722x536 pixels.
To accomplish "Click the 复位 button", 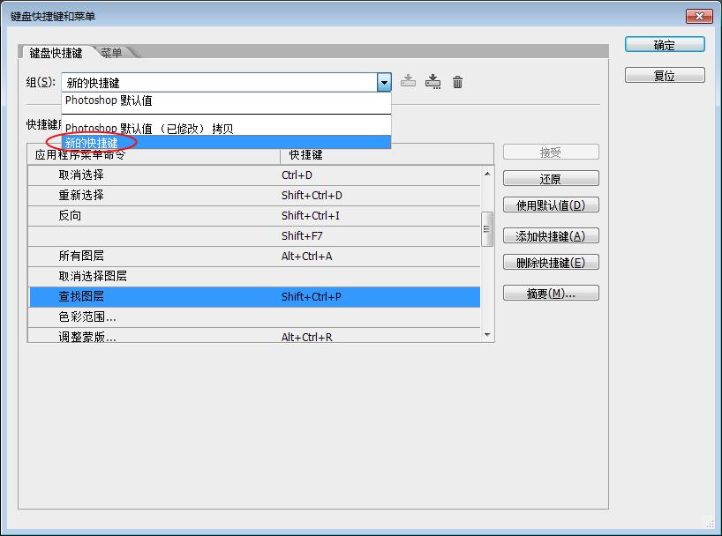I will (x=665, y=75).
